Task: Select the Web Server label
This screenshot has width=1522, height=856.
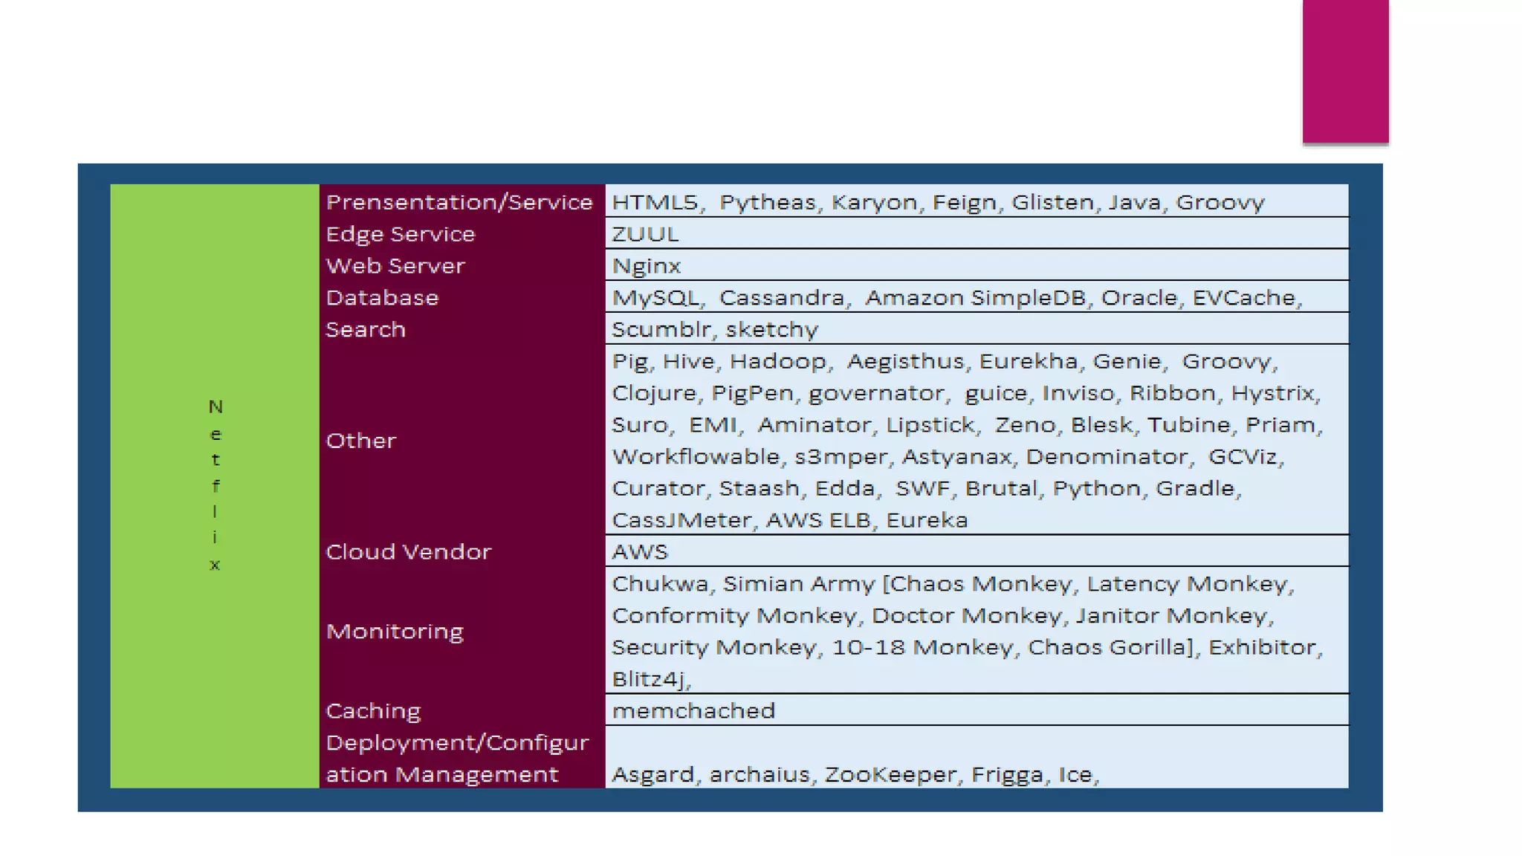Action: (x=395, y=266)
